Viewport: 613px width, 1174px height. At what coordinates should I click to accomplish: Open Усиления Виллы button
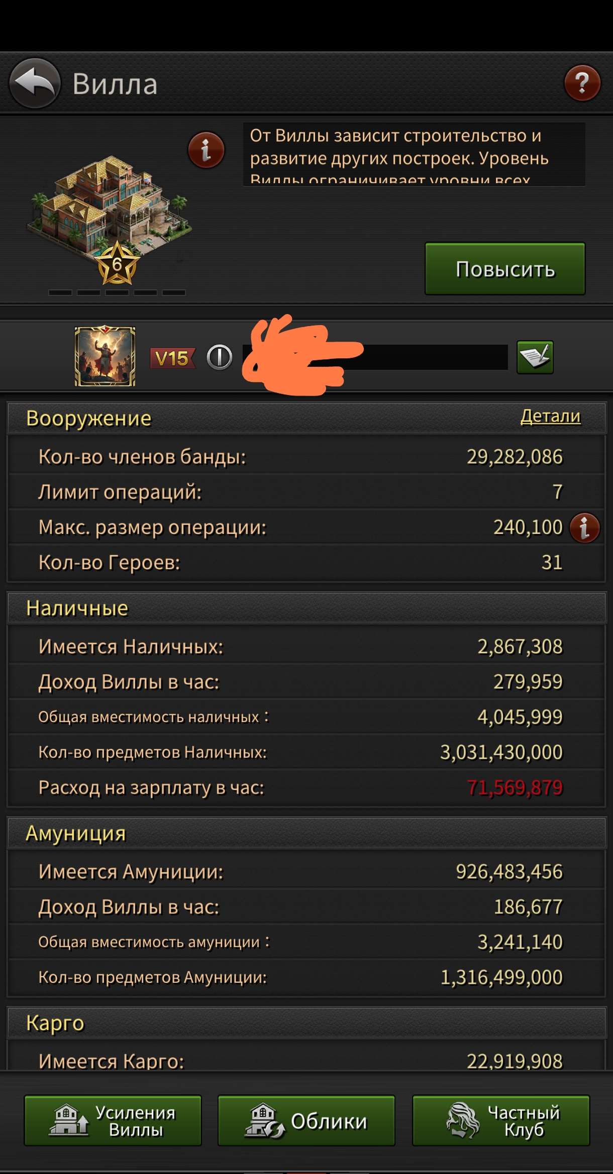[x=113, y=1121]
